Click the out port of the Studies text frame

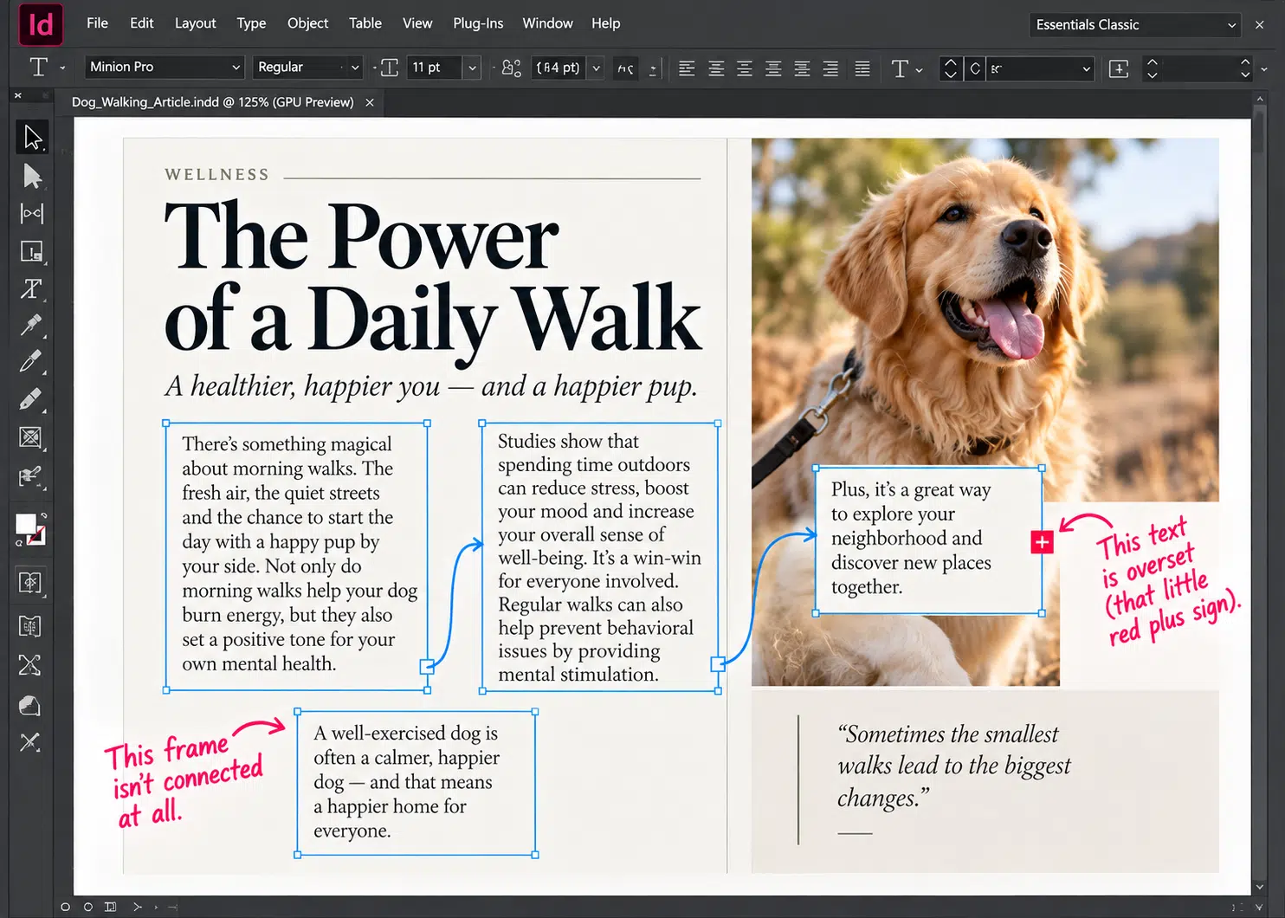click(718, 664)
